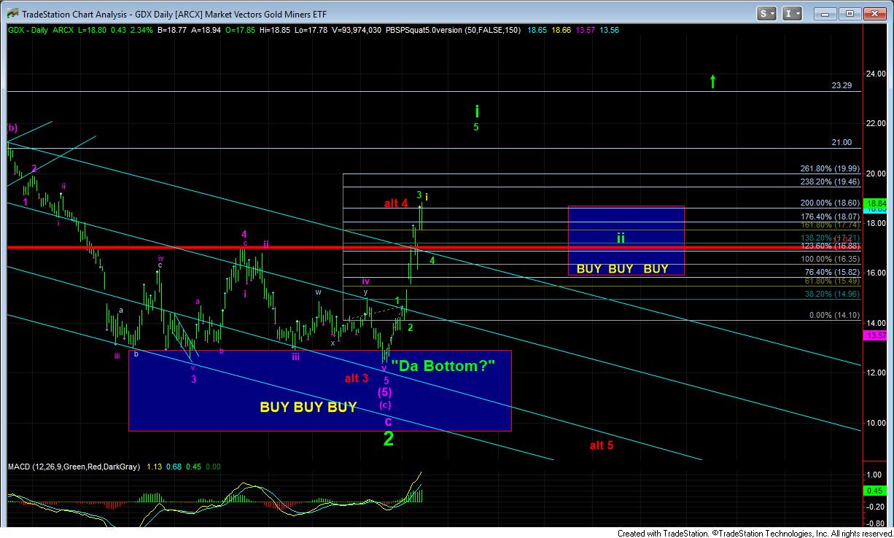Select the green ii wave label
Screen dimensions: 894x538
pos(621,238)
